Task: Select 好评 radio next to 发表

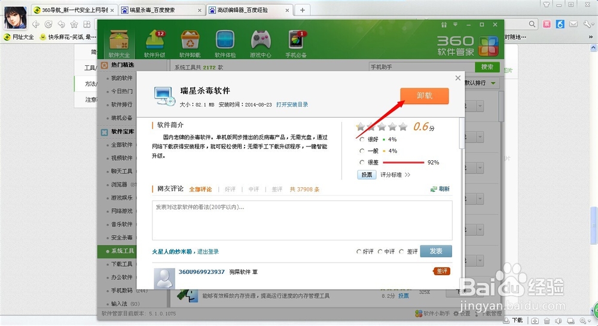Action: tap(358, 252)
